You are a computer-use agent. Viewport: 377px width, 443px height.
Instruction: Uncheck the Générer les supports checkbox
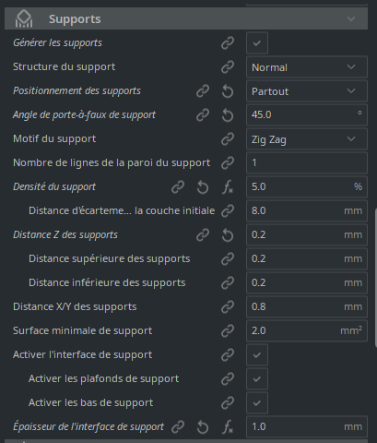[x=257, y=42]
